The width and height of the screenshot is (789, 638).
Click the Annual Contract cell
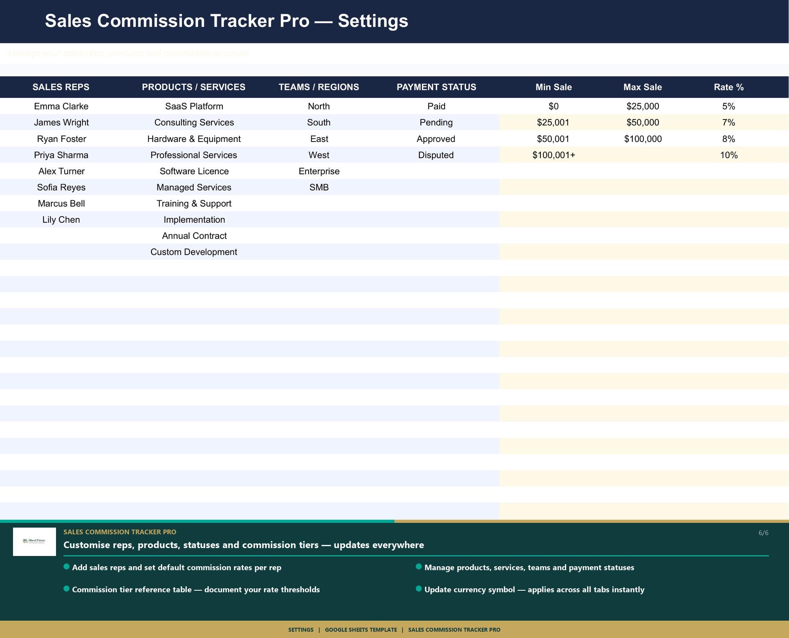click(x=194, y=236)
